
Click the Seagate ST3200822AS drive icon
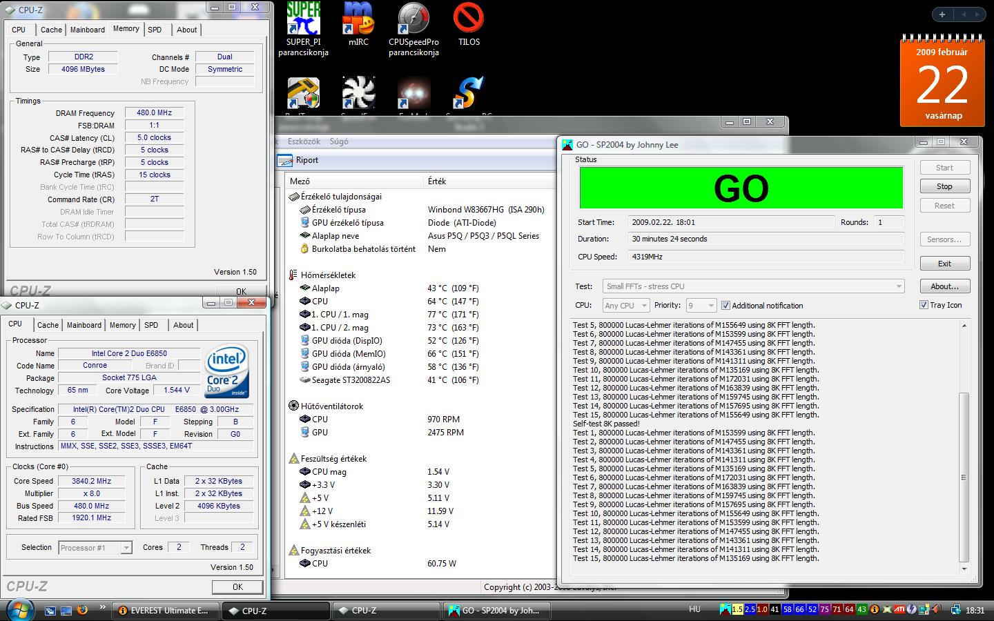[305, 379]
